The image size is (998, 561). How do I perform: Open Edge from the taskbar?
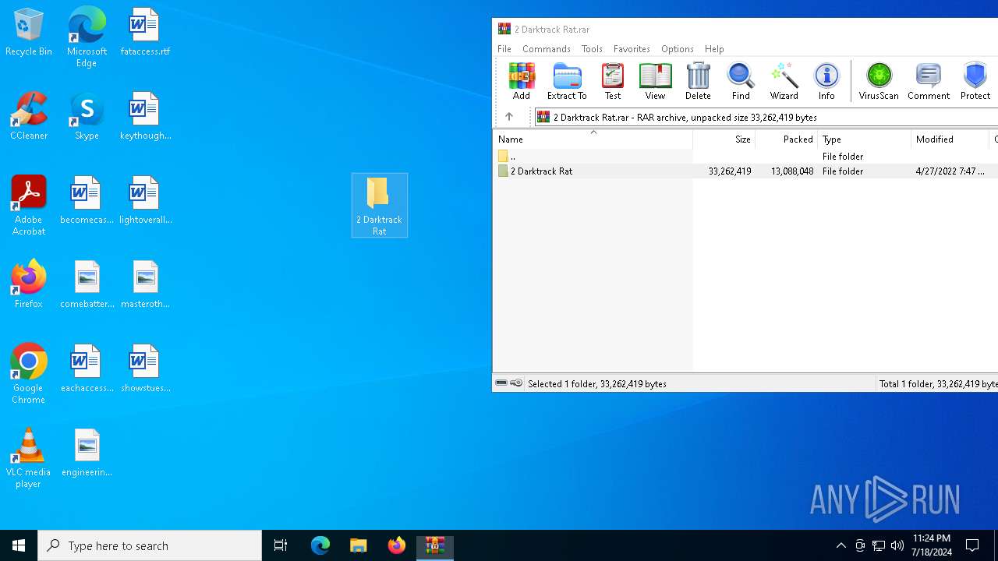[x=320, y=545]
